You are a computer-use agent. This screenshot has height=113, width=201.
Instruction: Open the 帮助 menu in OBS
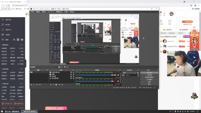pos(72,12)
